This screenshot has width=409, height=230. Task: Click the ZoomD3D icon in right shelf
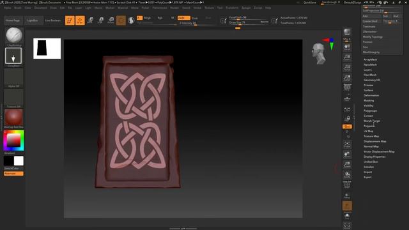click(x=347, y=165)
